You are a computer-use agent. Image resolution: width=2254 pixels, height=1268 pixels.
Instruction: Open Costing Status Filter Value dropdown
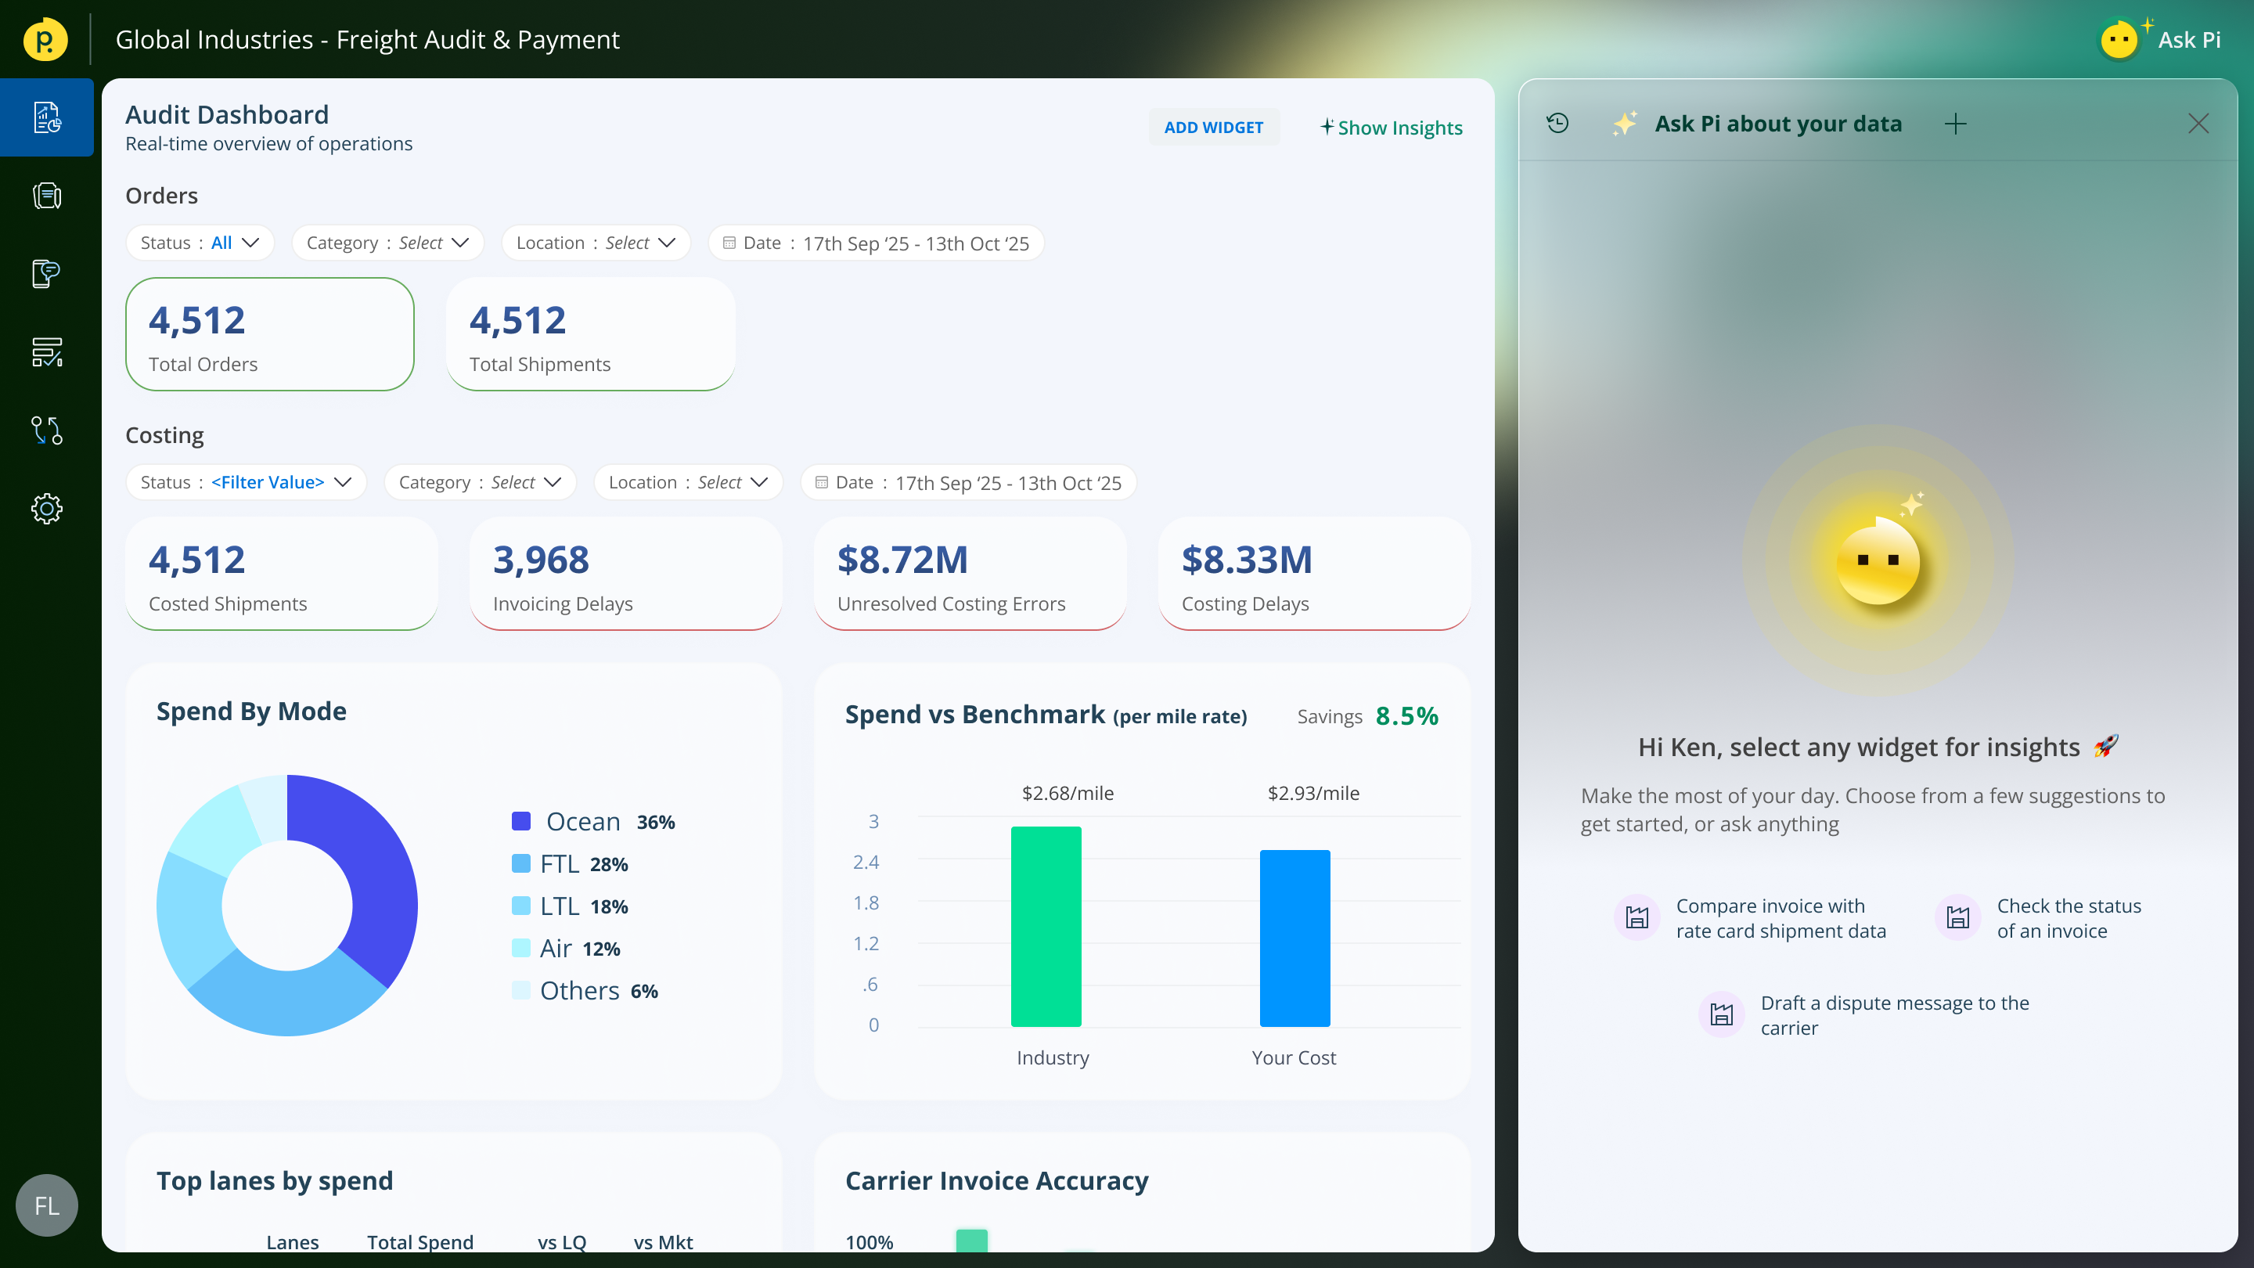(246, 483)
